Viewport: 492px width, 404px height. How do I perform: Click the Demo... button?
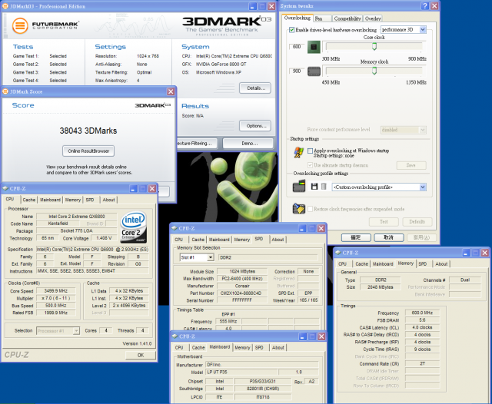pos(248,143)
